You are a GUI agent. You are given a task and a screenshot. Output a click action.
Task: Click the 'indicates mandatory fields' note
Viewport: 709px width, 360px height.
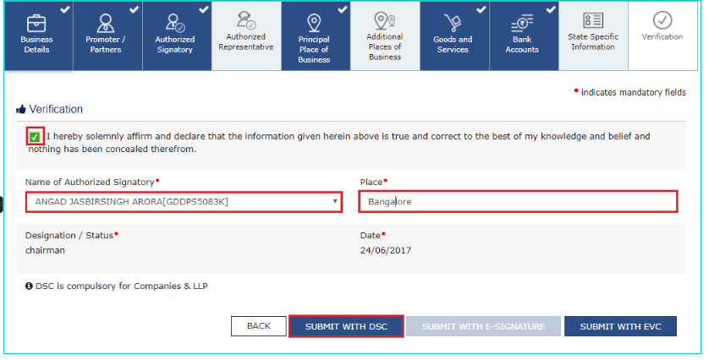coord(634,92)
